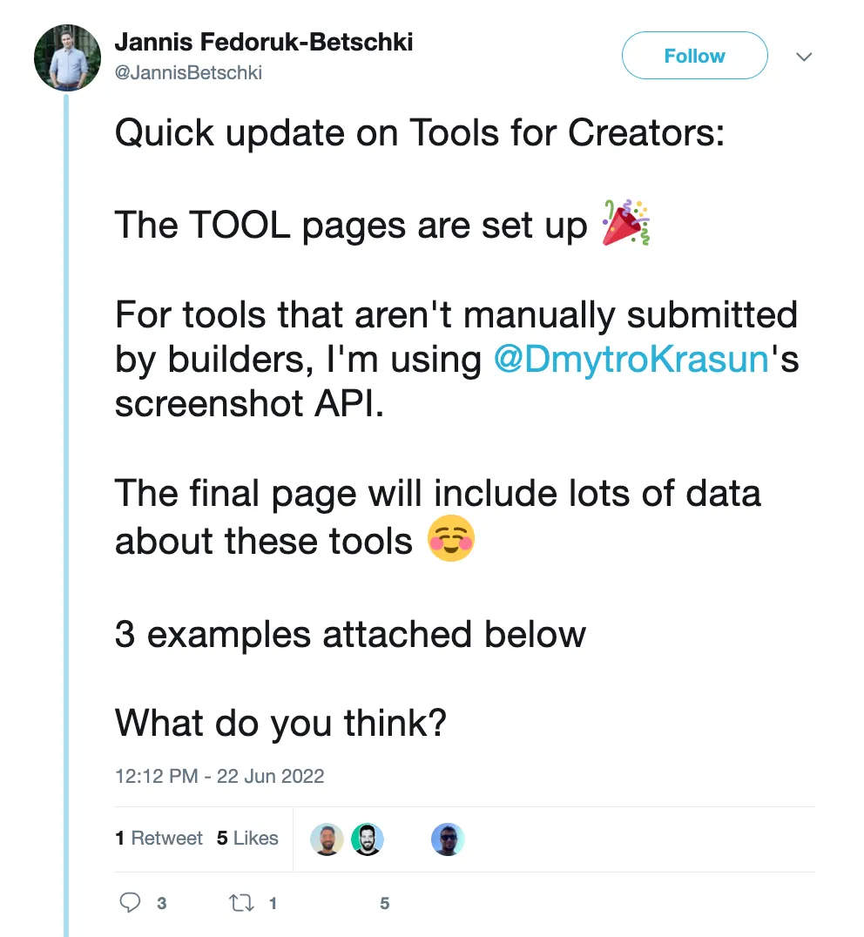This screenshot has height=937, width=864.
Task: Open liker avatar with green background
Action: 368,839
